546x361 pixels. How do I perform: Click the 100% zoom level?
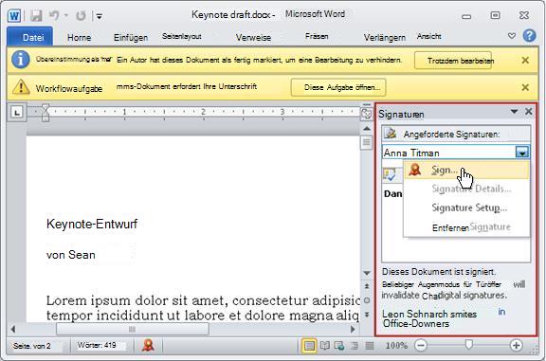click(396, 346)
